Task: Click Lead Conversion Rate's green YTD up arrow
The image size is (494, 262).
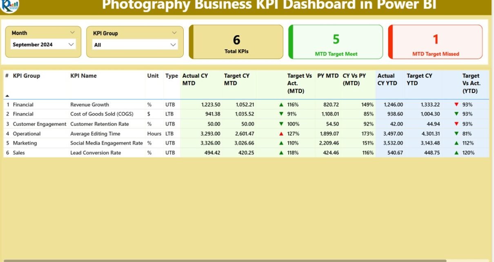Action: point(456,153)
